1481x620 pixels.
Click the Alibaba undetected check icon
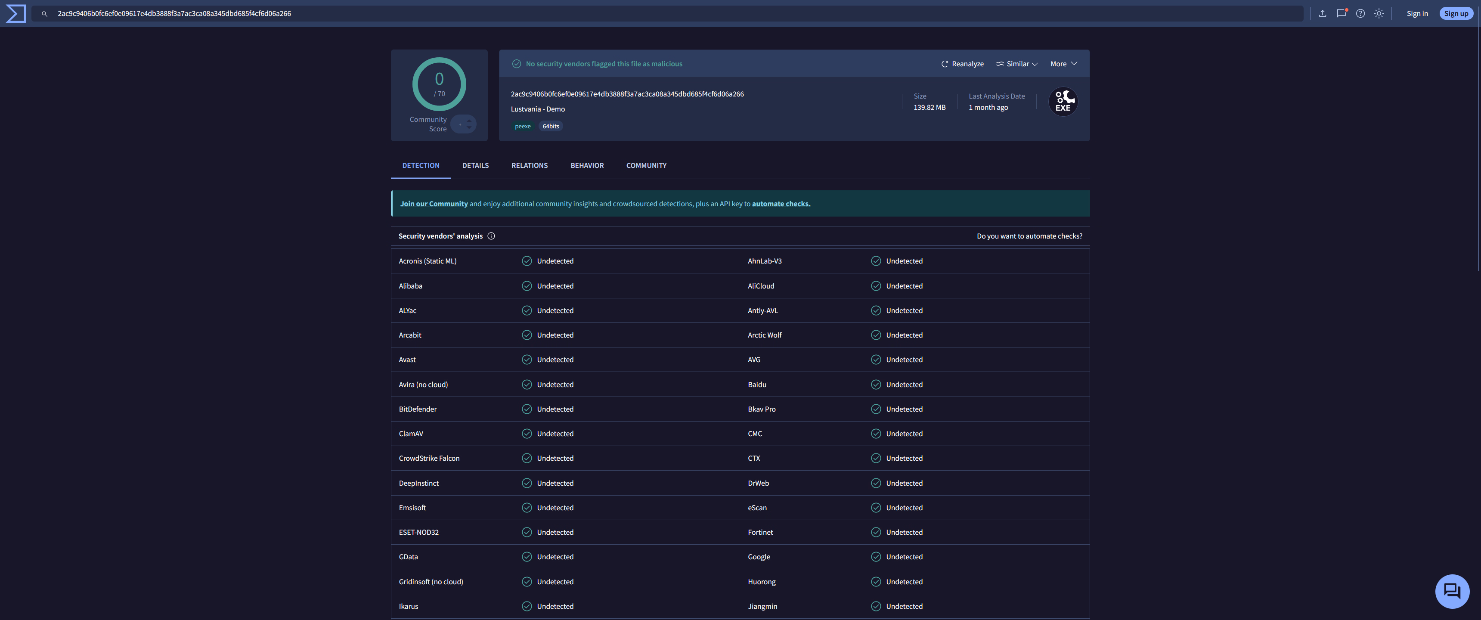[527, 286]
